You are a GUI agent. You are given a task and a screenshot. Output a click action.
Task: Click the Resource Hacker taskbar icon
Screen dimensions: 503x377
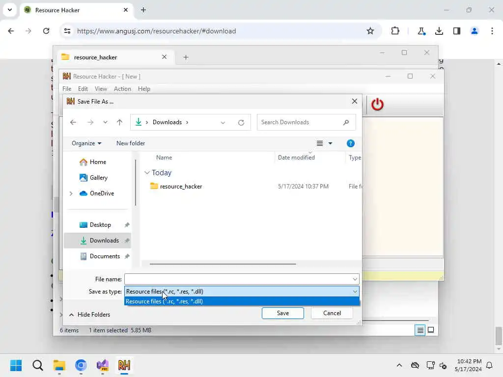coord(124,365)
